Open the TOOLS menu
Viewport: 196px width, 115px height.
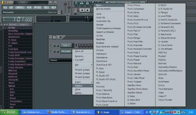click(46, 7)
